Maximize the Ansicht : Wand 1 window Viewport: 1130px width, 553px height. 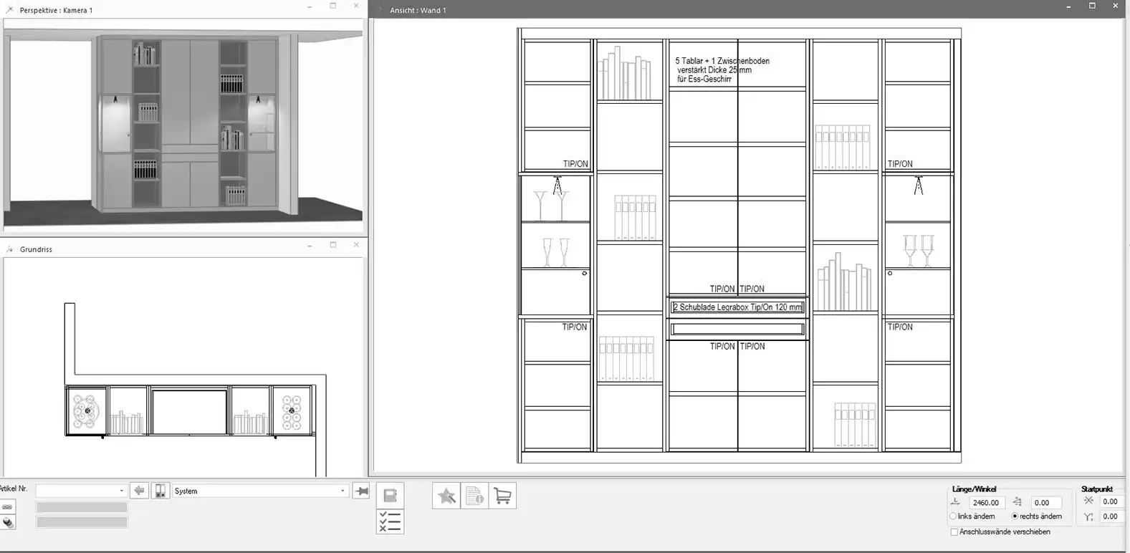pos(1092,6)
